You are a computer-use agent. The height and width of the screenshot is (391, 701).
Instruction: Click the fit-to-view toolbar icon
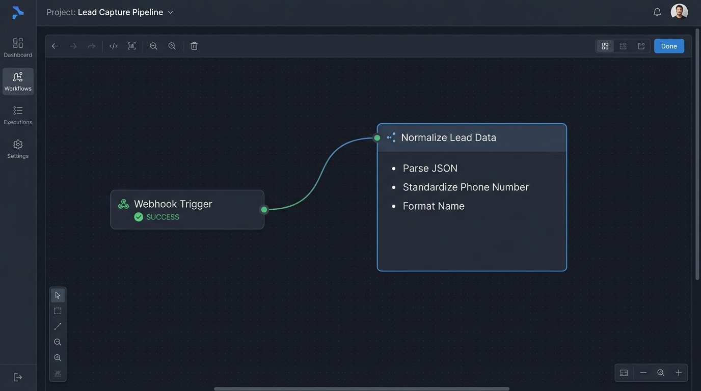pyautogui.click(x=131, y=46)
